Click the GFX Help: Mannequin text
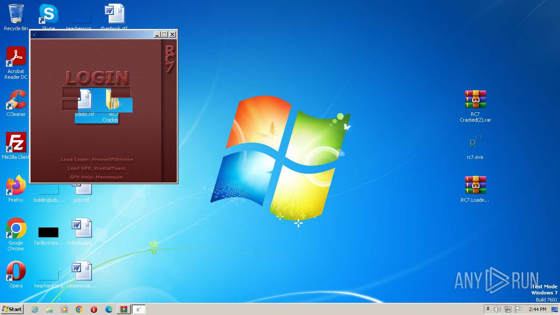This screenshot has width=560, height=315. coord(97,177)
